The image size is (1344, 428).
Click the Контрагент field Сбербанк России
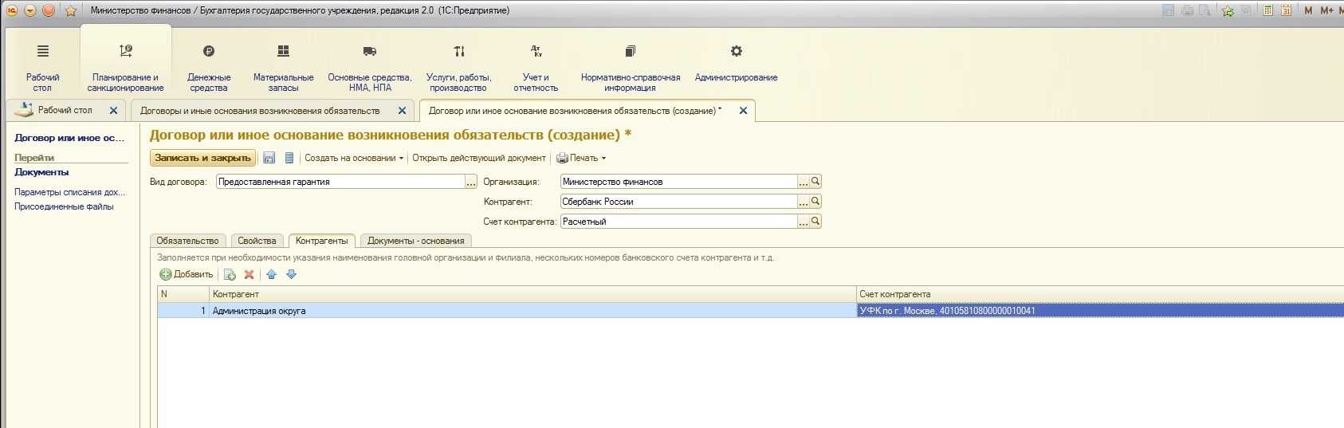click(678, 202)
